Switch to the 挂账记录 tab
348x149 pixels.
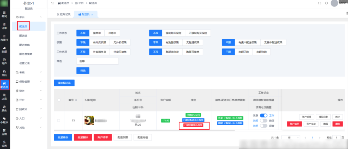[x=64, y=15]
